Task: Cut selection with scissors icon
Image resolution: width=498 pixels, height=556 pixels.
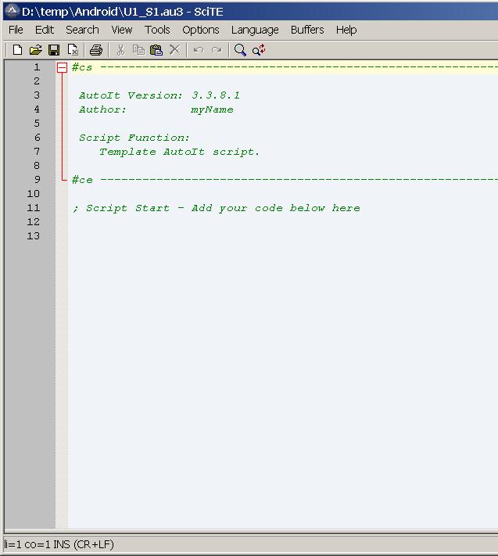Action: point(120,50)
